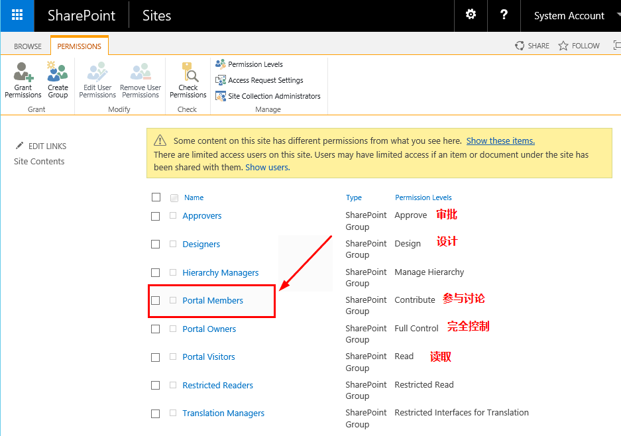Image resolution: width=621 pixels, height=436 pixels.
Task: Check the Hierarchy Managers row checkbox
Action: (x=156, y=273)
